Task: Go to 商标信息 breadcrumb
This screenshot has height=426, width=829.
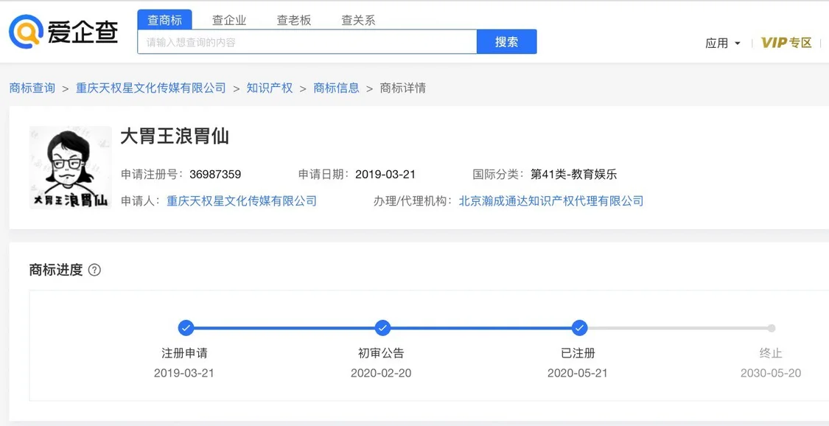Action: tap(336, 88)
